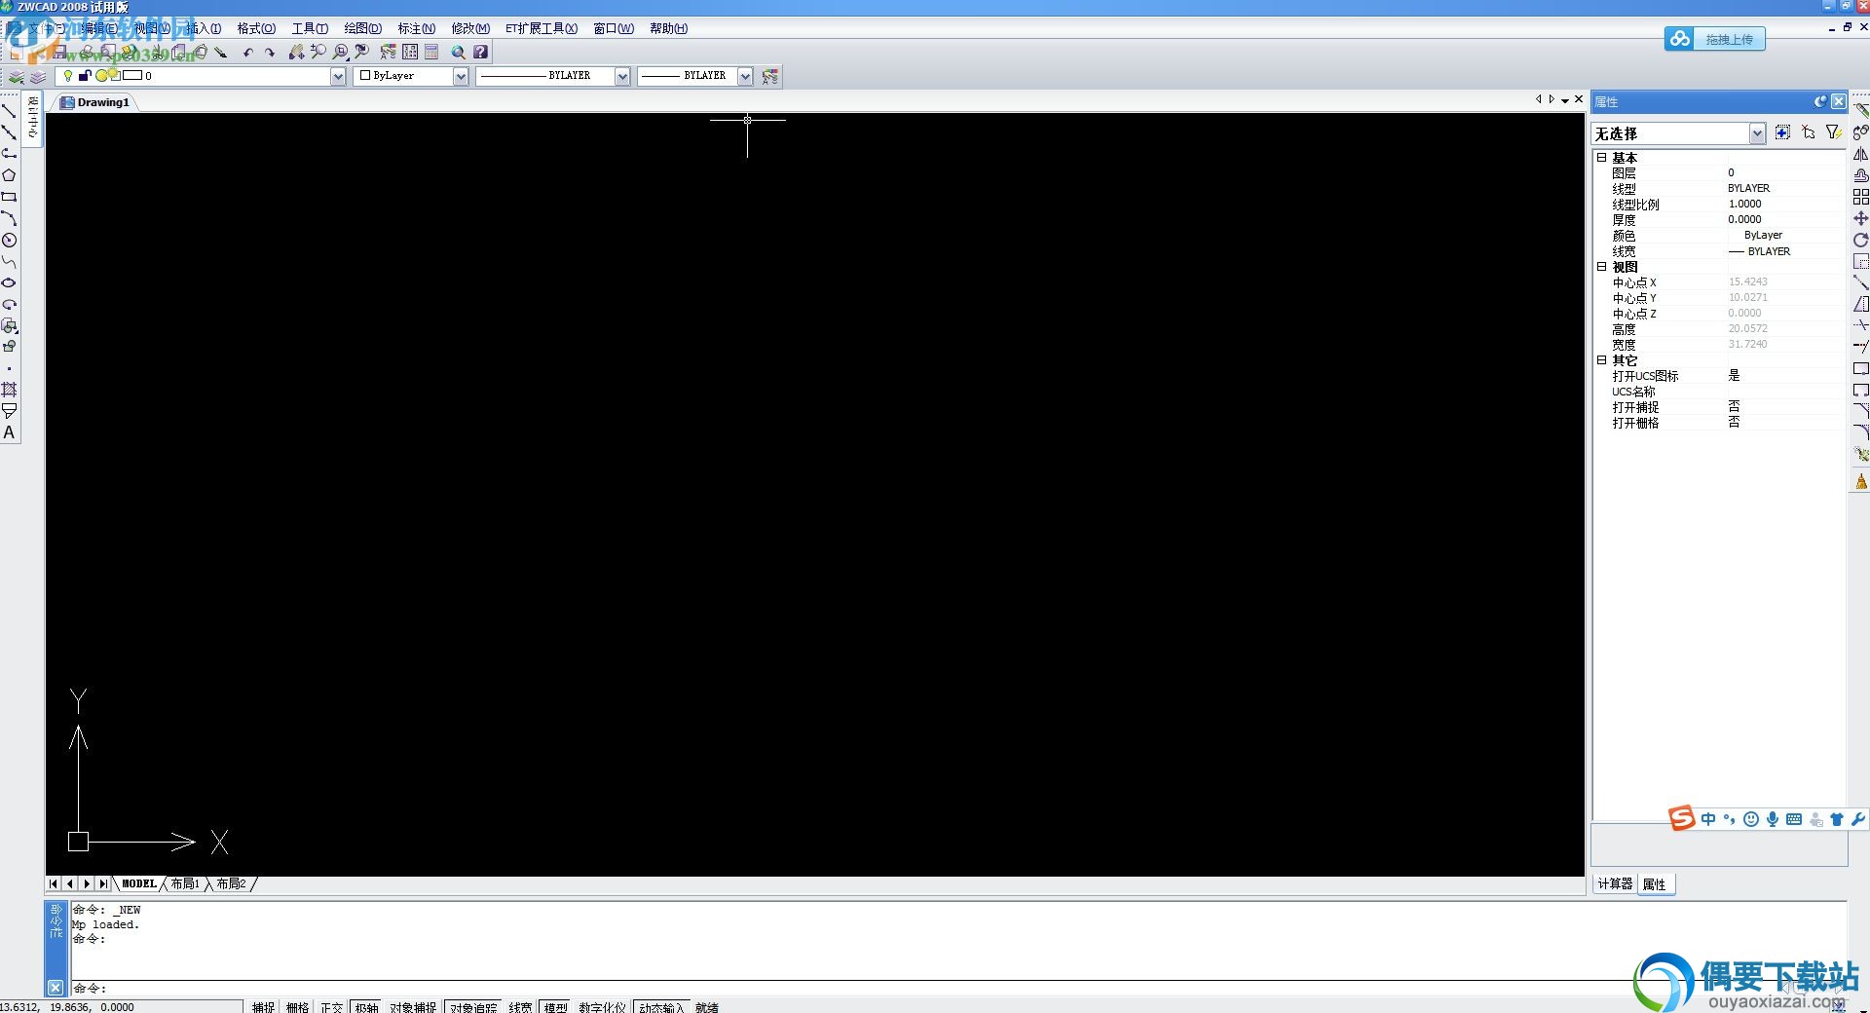The height and width of the screenshot is (1013, 1870).
Task: Toggle 模型 model space button
Action: [555, 1007]
